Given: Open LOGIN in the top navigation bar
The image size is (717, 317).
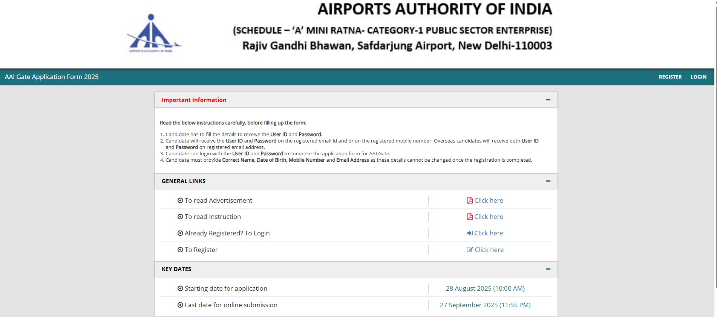Looking at the screenshot, I should pyautogui.click(x=699, y=77).
